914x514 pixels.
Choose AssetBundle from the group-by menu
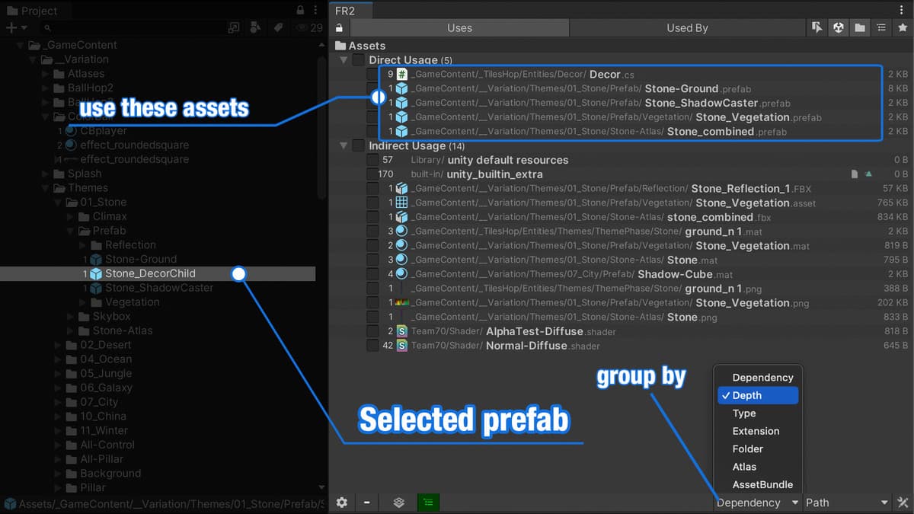[762, 484]
